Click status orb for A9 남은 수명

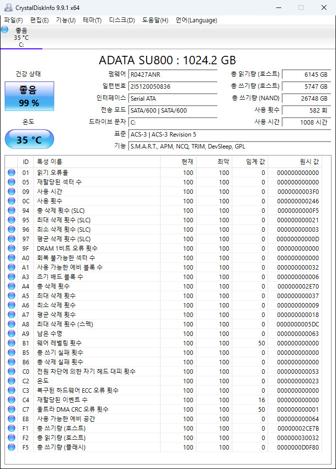click(11, 333)
